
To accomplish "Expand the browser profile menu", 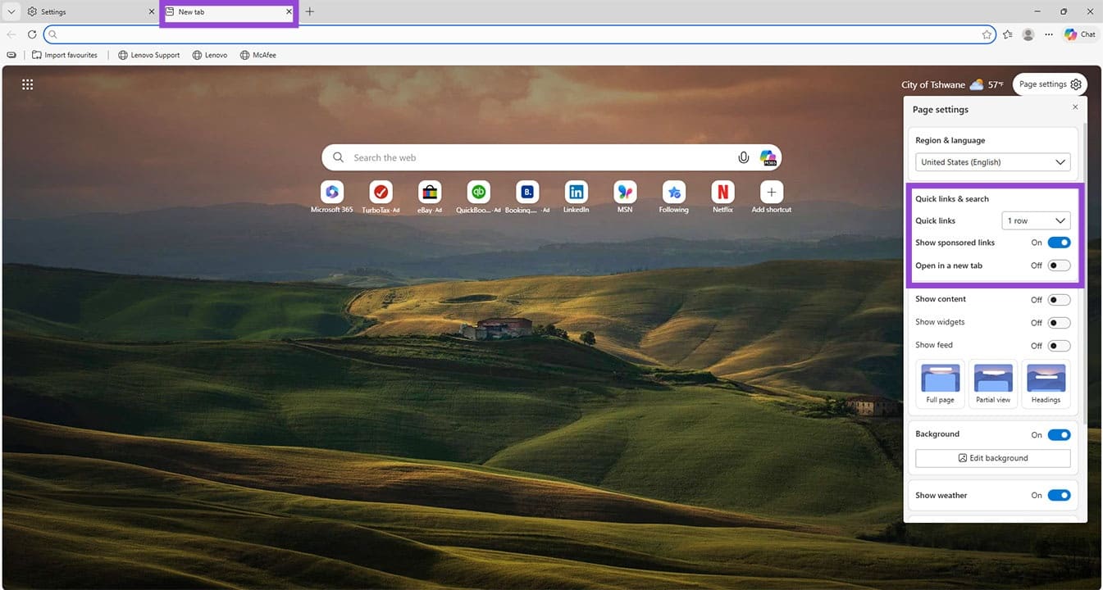I will (x=1028, y=34).
